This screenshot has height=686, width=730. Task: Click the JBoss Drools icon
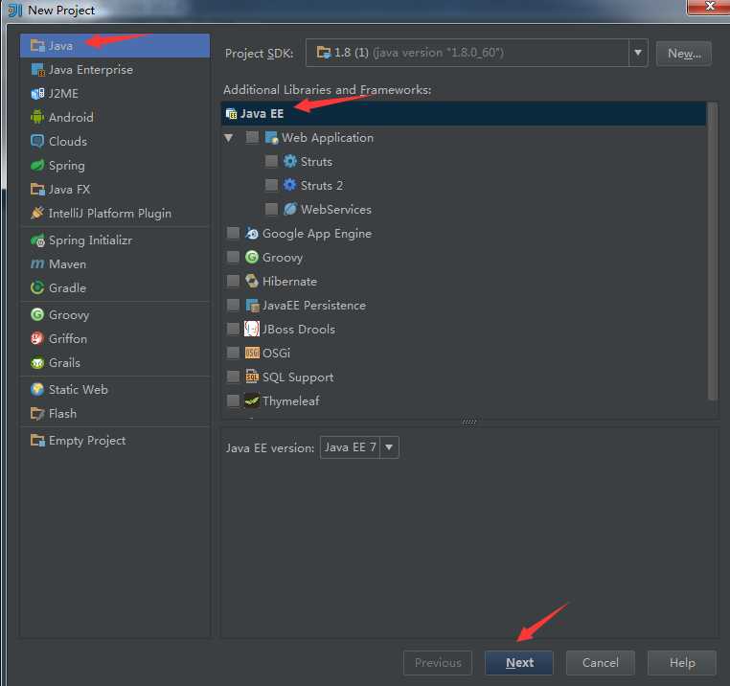(x=252, y=329)
